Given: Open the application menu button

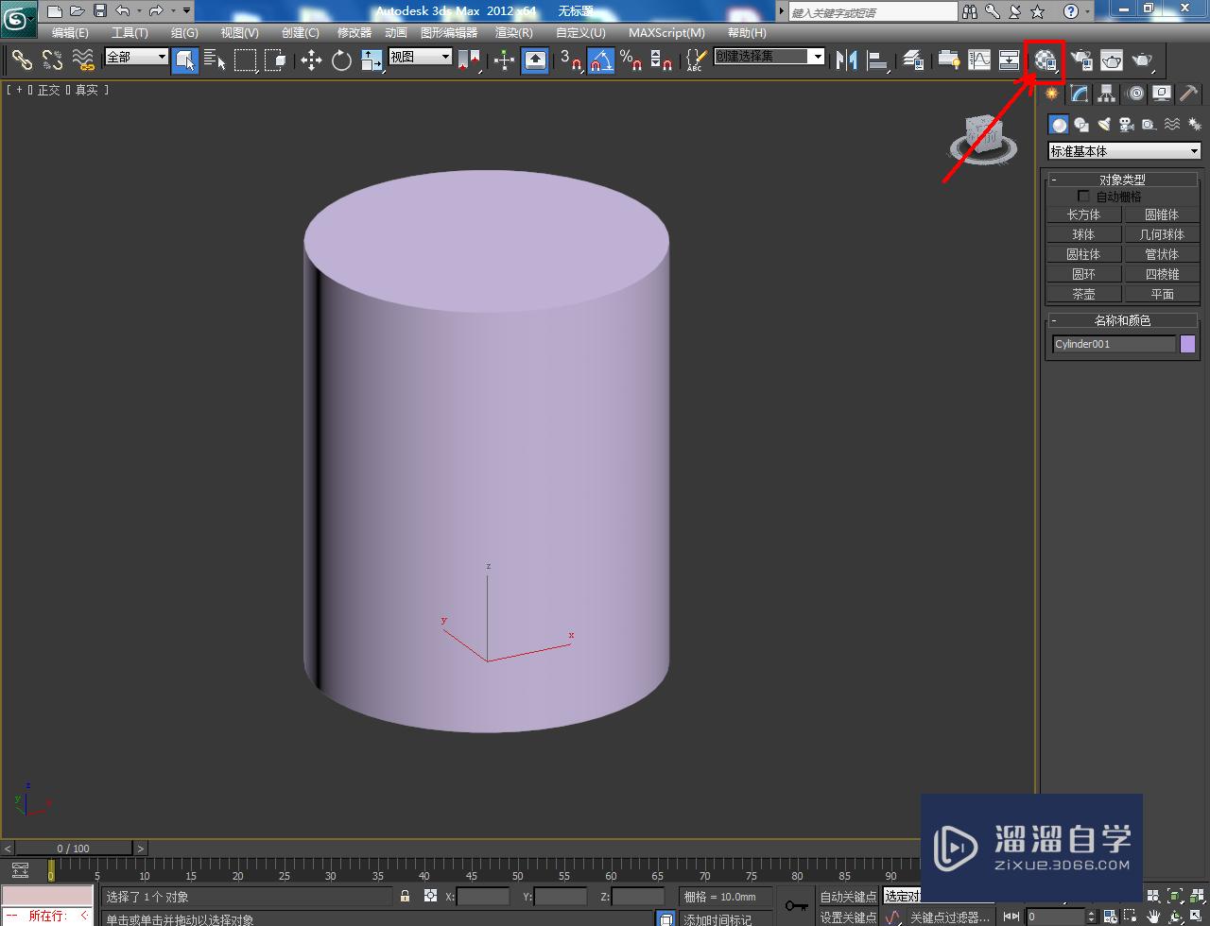Looking at the screenshot, I should (x=19, y=19).
